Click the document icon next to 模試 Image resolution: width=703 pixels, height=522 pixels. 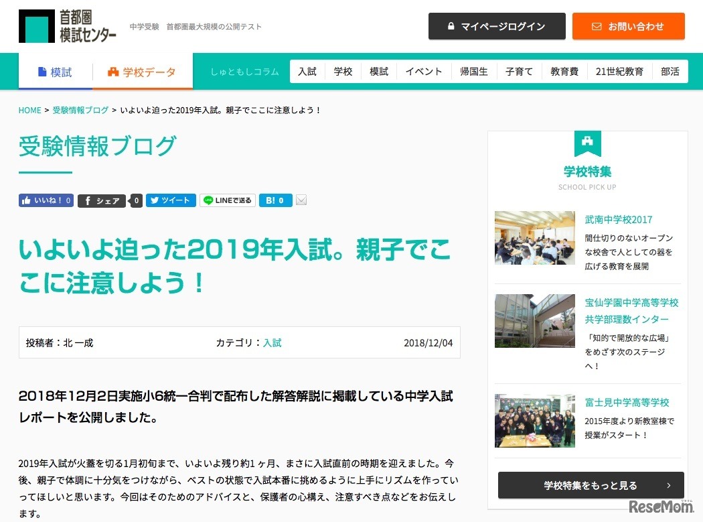42,72
